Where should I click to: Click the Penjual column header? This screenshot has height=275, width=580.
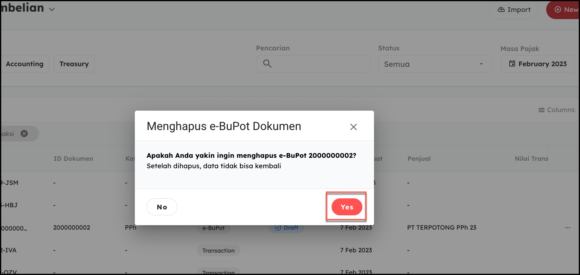(419, 159)
